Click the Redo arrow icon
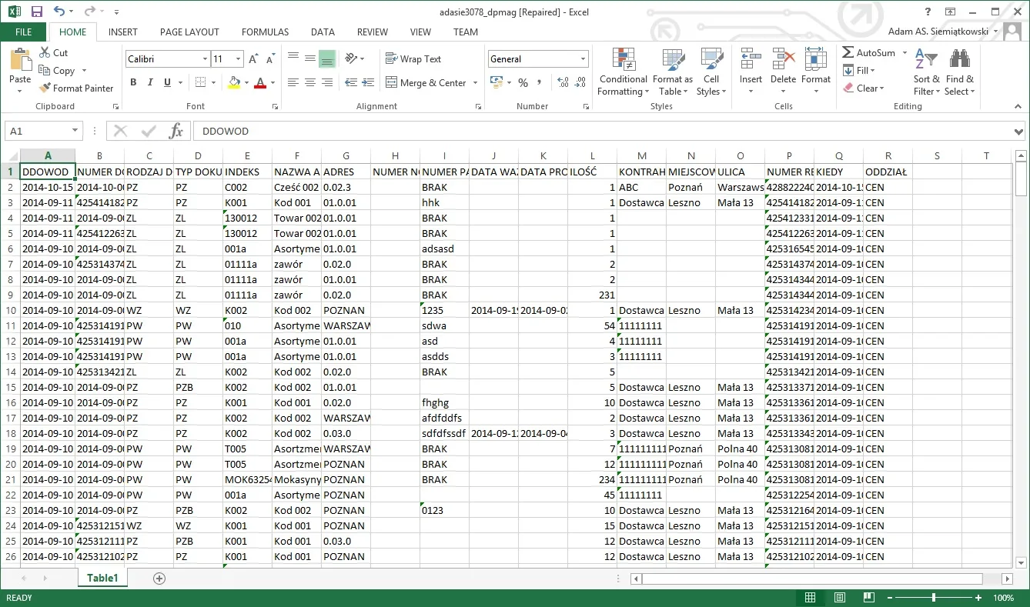The width and height of the screenshot is (1030, 607). click(x=89, y=12)
